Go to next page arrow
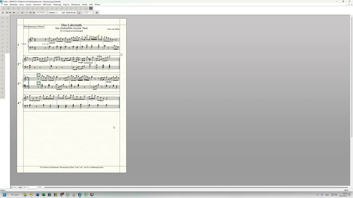 38,187
